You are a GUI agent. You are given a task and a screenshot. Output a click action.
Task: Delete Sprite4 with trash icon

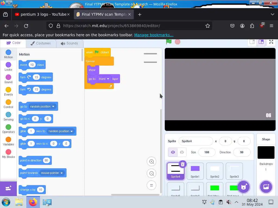(183, 164)
